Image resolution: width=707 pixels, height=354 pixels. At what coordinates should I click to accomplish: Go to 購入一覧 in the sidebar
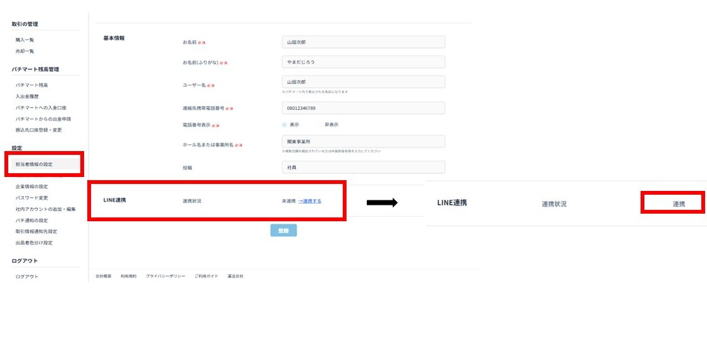[x=25, y=40]
